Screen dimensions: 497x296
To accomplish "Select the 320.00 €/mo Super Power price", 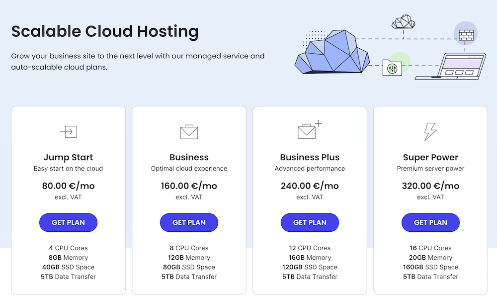I will coord(430,186).
